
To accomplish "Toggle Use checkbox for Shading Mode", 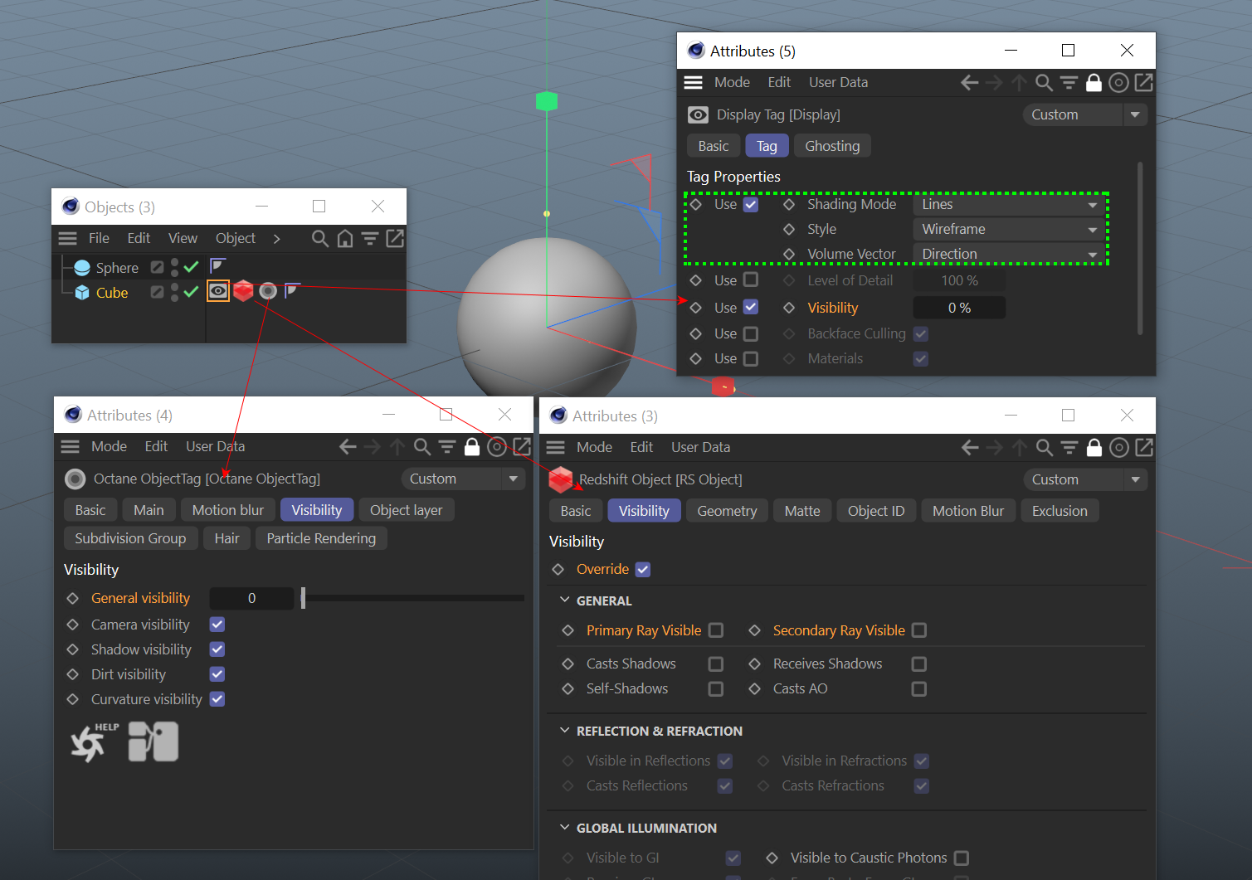I will pos(750,204).
